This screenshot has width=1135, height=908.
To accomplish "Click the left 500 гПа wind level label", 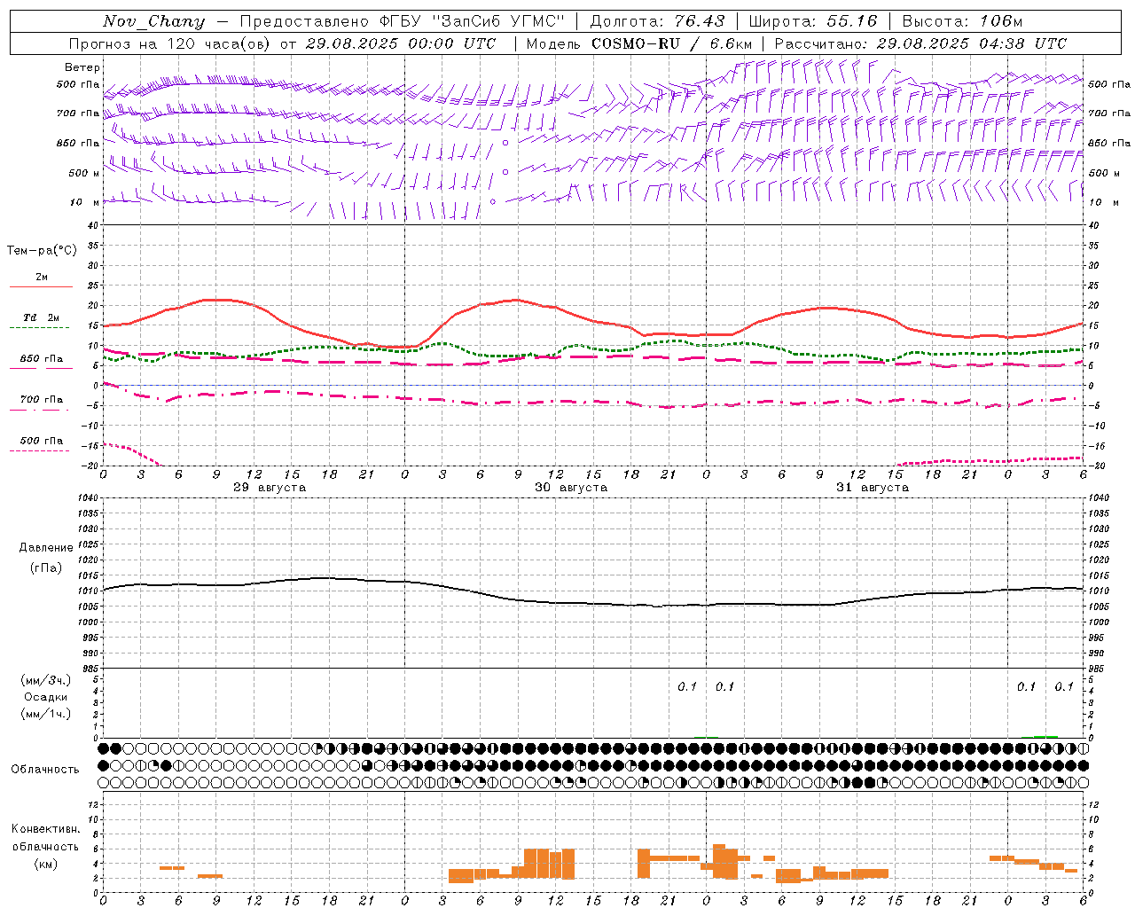I will [78, 85].
